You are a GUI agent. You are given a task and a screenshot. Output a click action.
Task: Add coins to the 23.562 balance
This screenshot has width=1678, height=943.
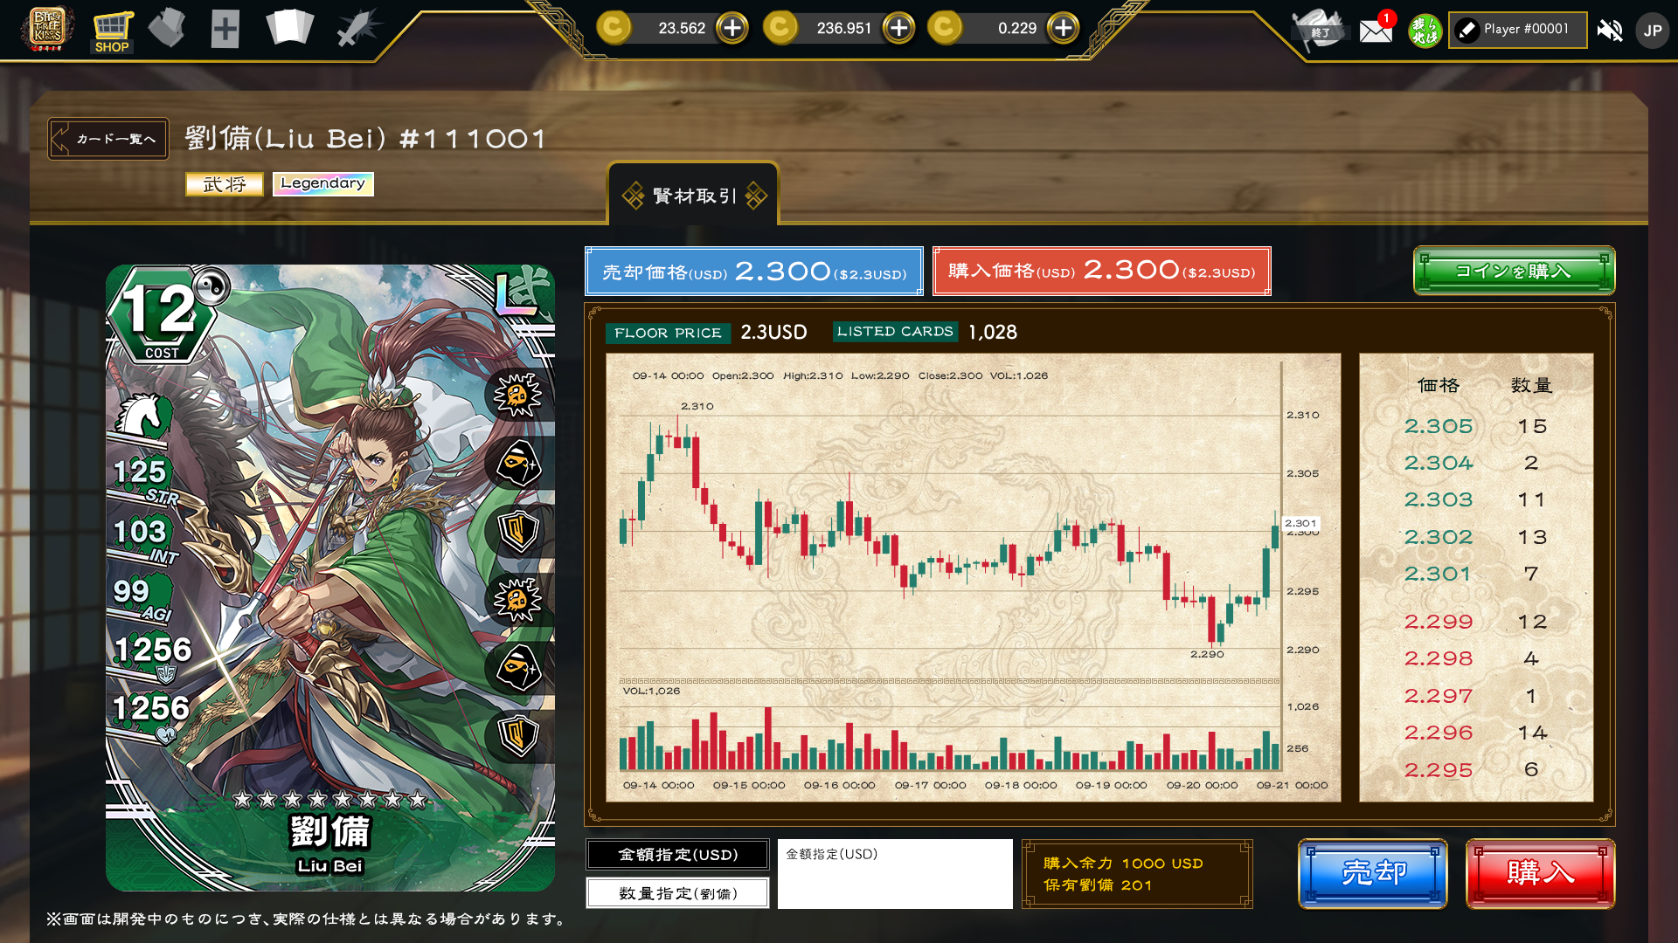(732, 28)
